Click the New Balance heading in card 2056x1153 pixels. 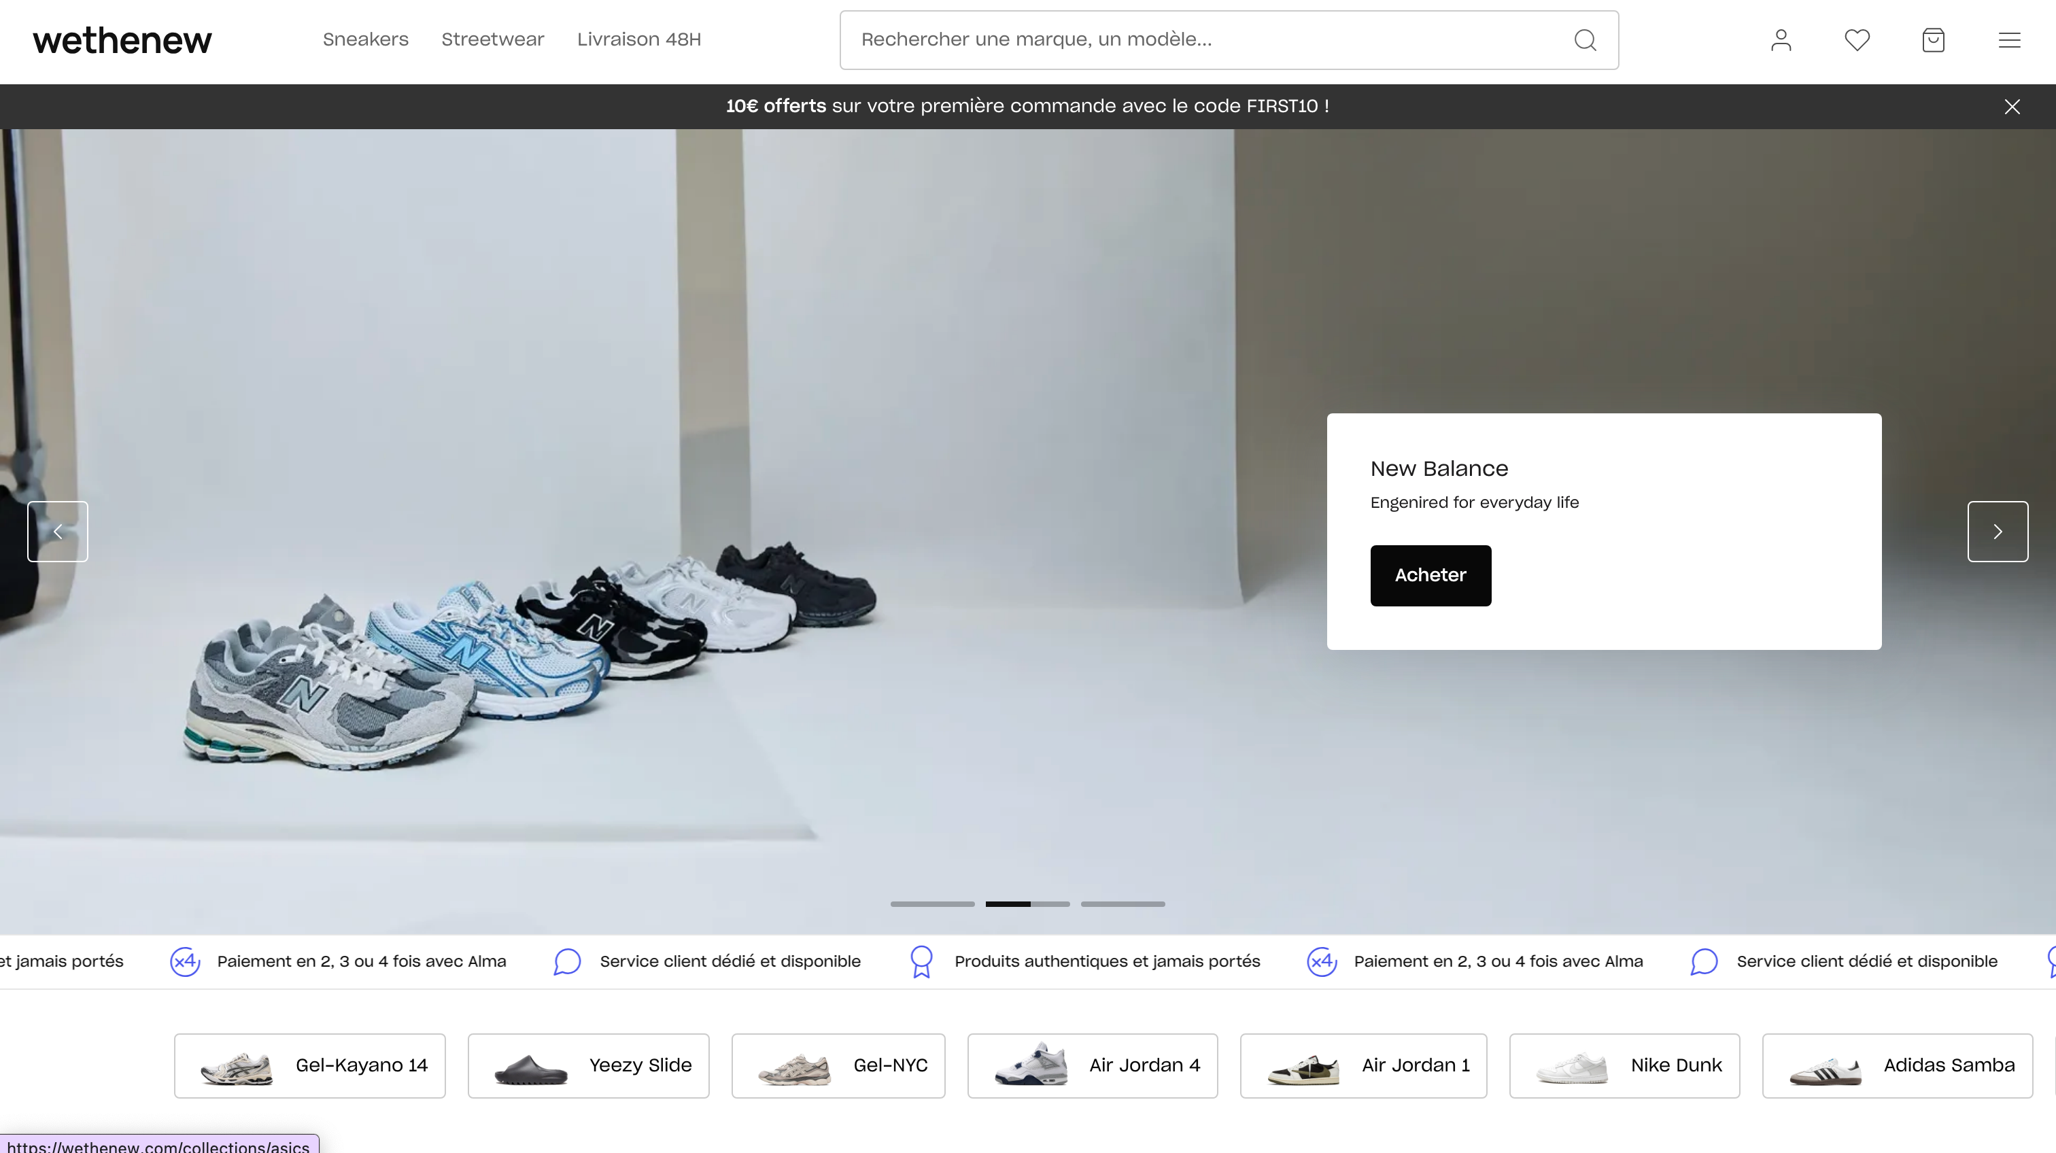pyautogui.click(x=1439, y=468)
